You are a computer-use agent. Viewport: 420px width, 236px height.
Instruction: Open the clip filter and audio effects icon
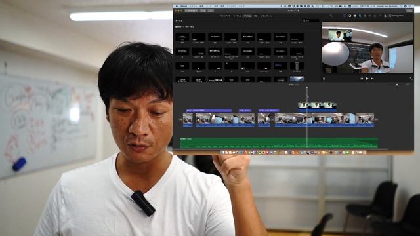pyautogui.click(x=385, y=16)
